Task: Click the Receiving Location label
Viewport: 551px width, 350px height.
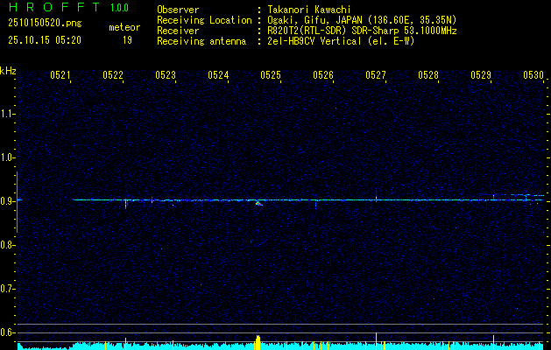Action: point(204,20)
